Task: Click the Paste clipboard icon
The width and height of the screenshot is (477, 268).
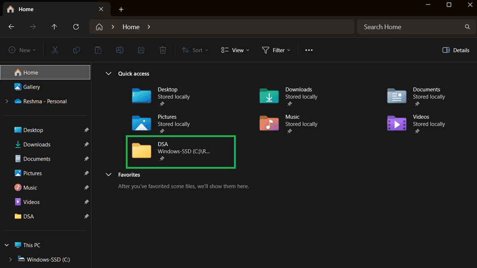Action: (98, 50)
